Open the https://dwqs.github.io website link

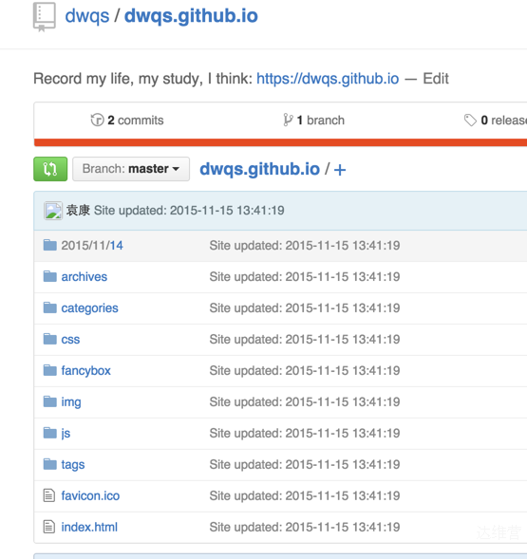tap(328, 79)
